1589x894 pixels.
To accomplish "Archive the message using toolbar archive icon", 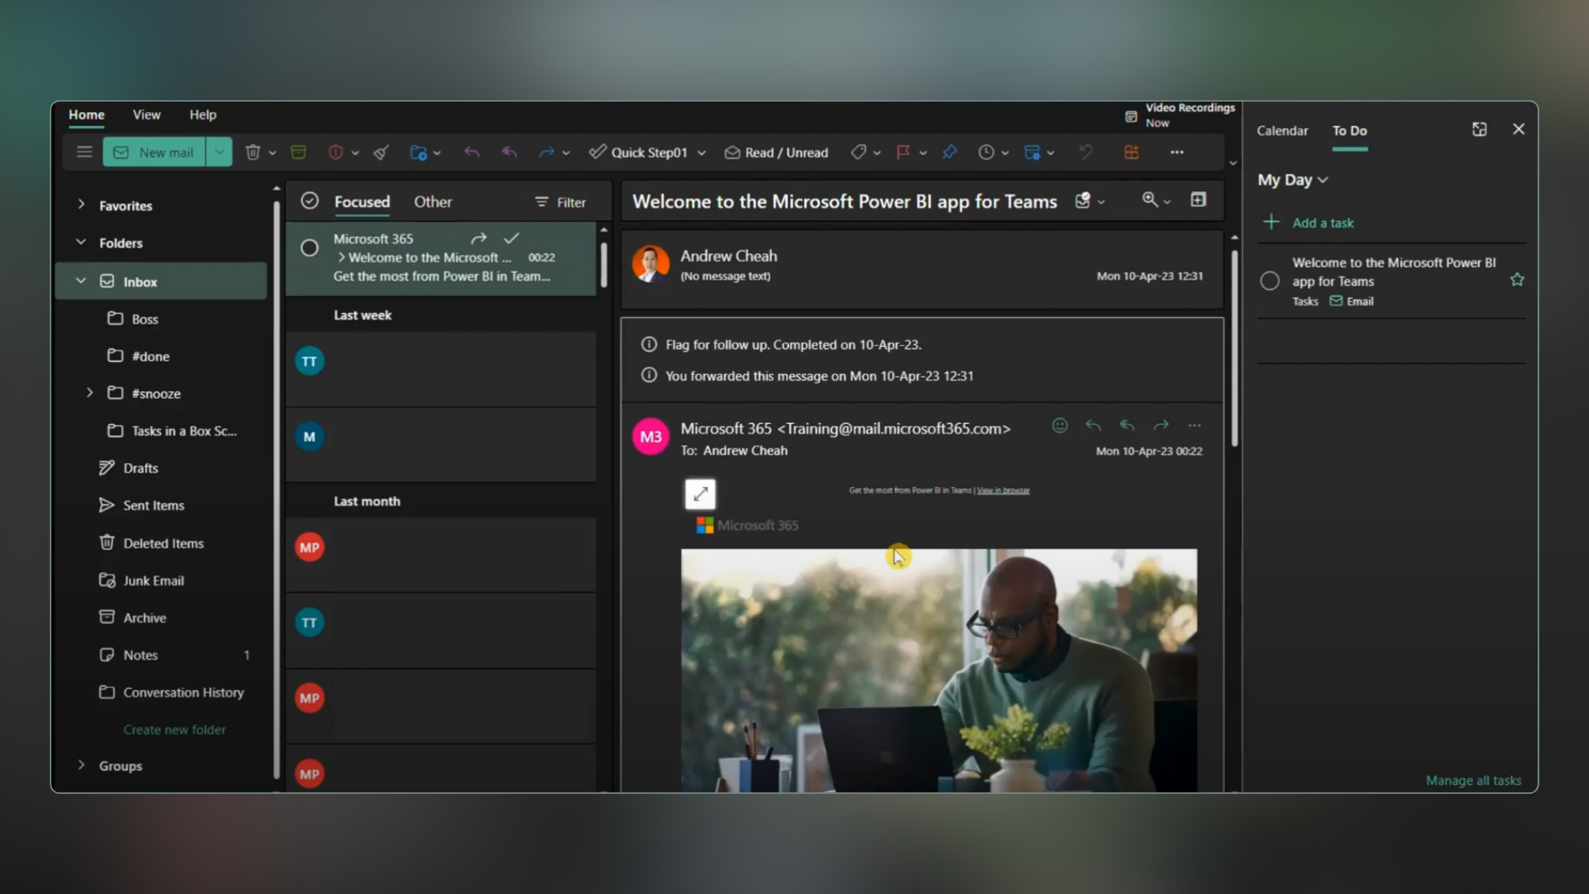I will [x=299, y=152].
